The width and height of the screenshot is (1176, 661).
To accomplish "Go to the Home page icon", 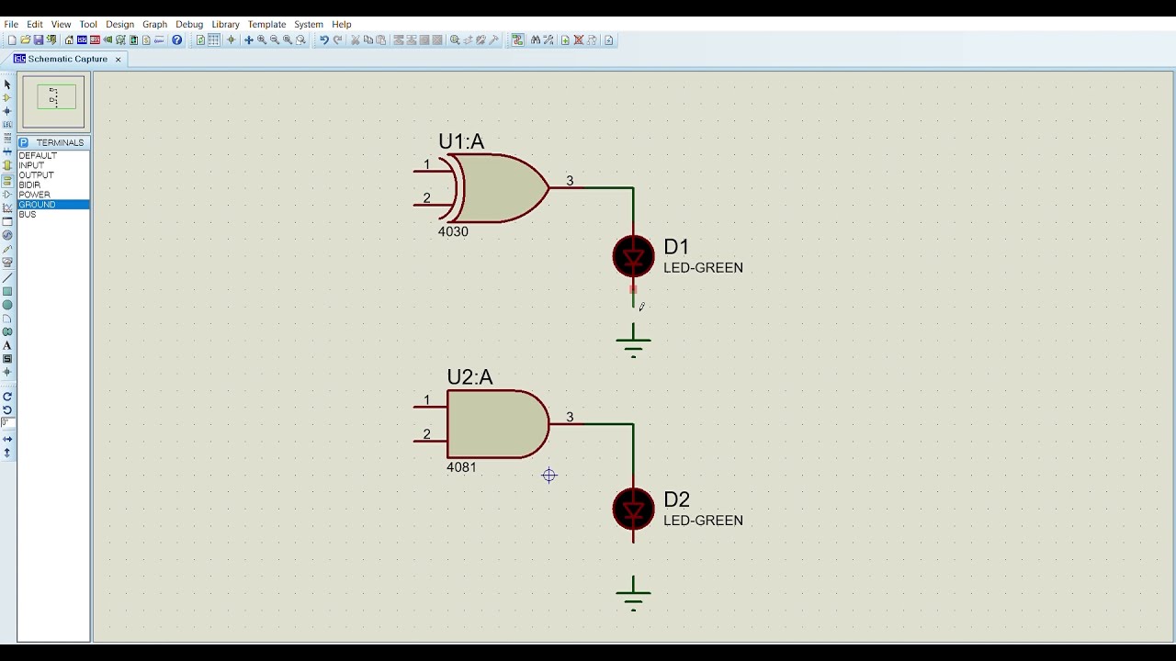I will point(69,40).
